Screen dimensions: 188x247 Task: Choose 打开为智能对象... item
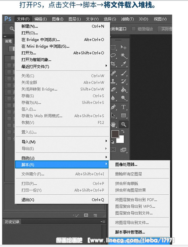[x=62, y=60]
